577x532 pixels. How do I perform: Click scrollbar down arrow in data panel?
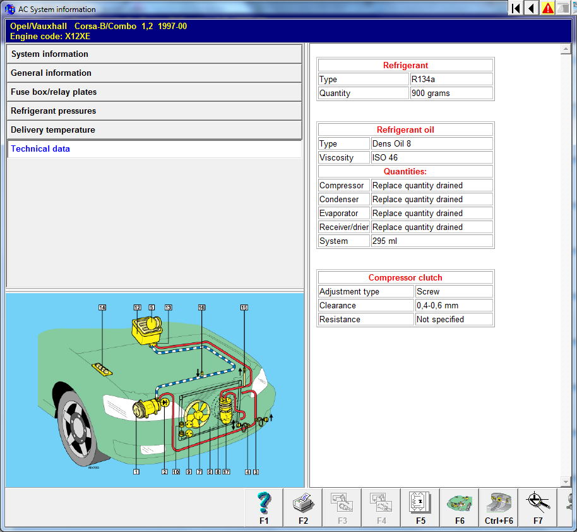[566, 481]
